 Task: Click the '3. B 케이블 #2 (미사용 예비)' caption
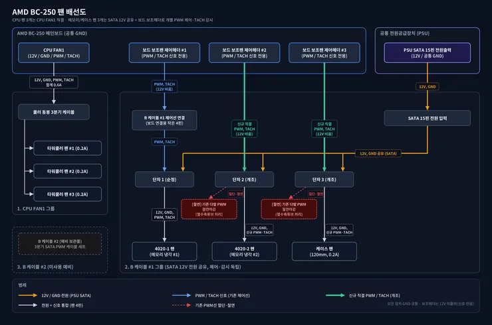click(x=45, y=267)
